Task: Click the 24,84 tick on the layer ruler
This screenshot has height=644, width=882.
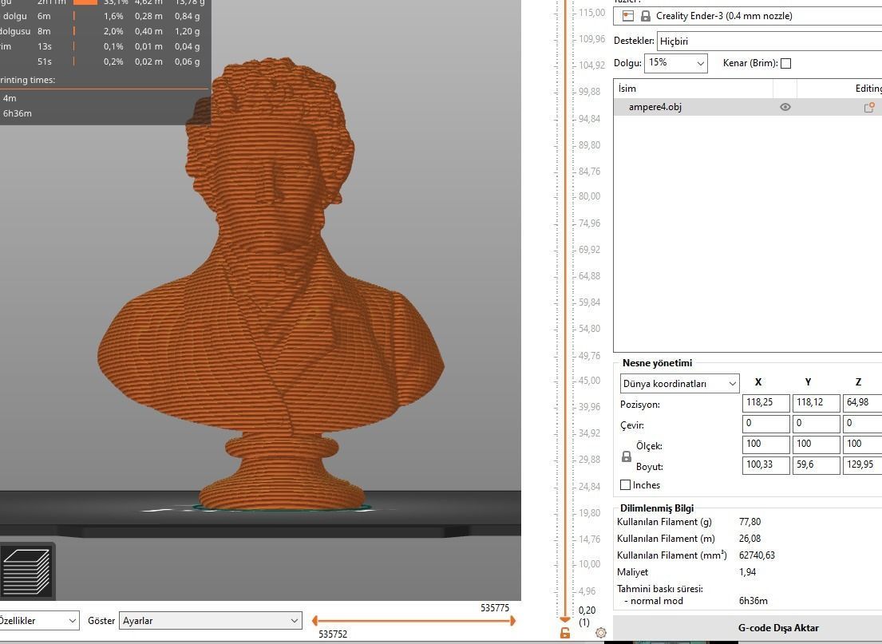Action: click(589, 486)
